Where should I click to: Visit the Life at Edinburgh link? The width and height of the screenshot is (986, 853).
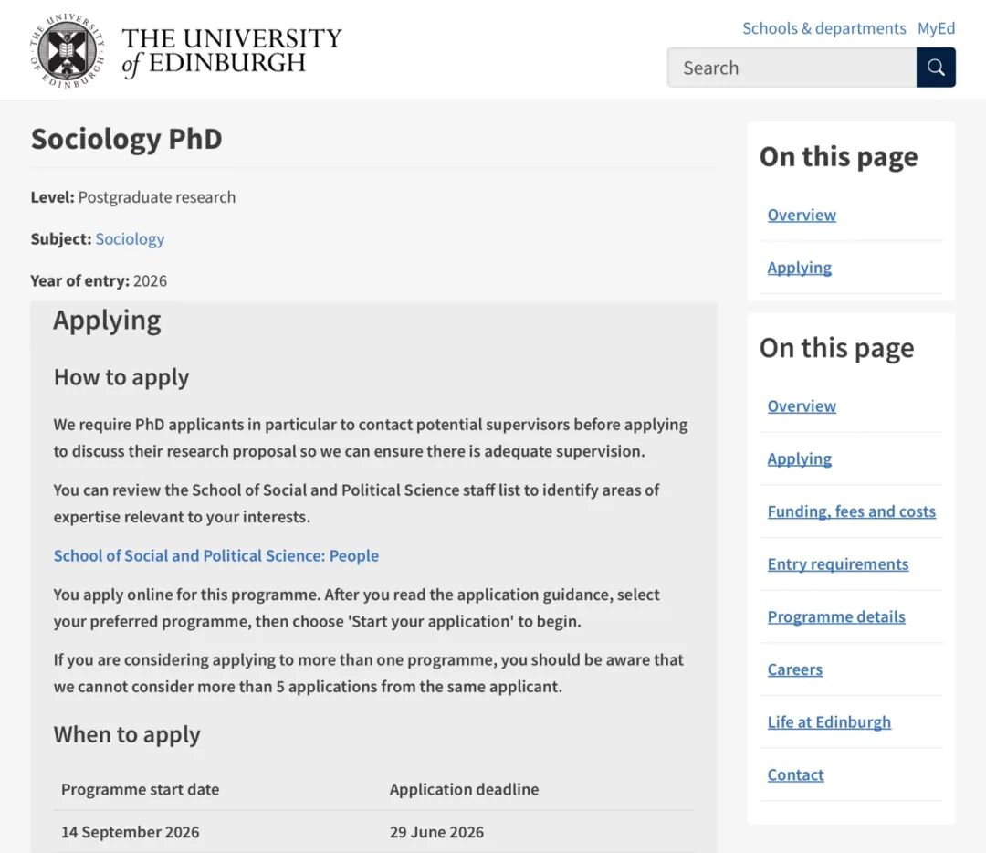pos(829,722)
